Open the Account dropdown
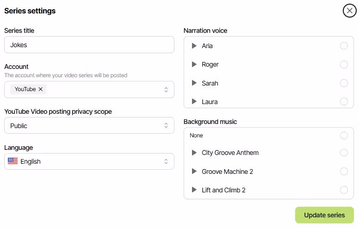The image size is (359, 228). tap(166, 90)
